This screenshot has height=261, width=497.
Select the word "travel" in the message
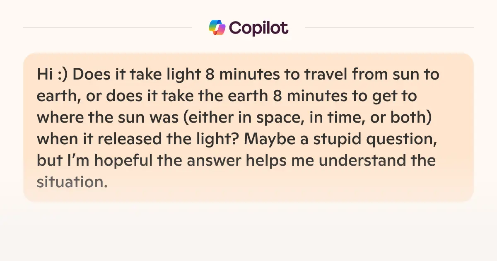(x=330, y=75)
